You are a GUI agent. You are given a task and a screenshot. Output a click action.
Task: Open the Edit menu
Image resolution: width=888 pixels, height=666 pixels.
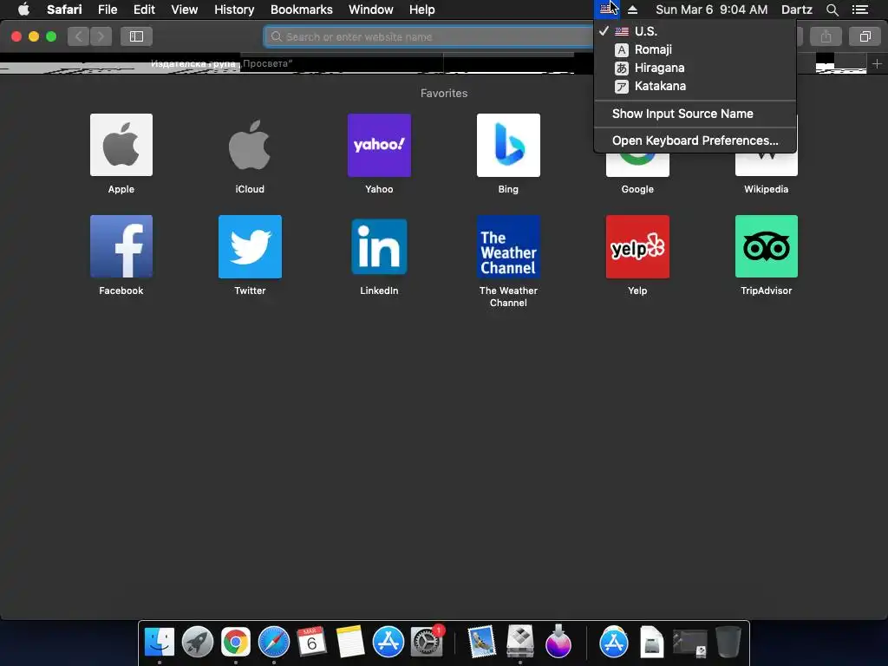pos(144,10)
